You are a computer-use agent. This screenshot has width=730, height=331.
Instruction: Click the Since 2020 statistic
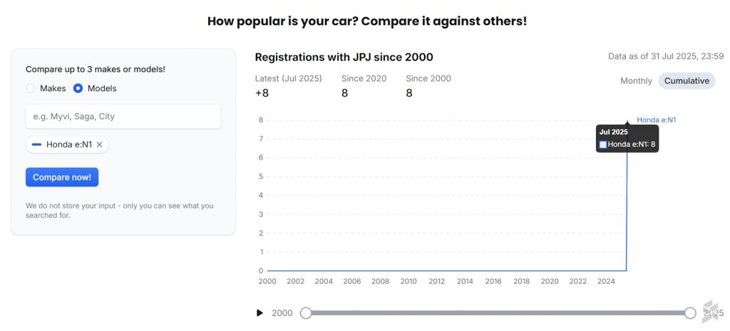point(364,85)
